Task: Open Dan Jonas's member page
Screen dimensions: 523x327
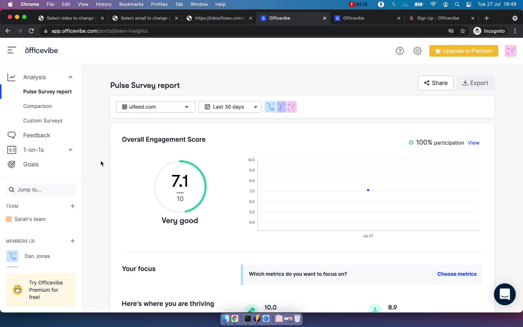Action: [37, 256]
